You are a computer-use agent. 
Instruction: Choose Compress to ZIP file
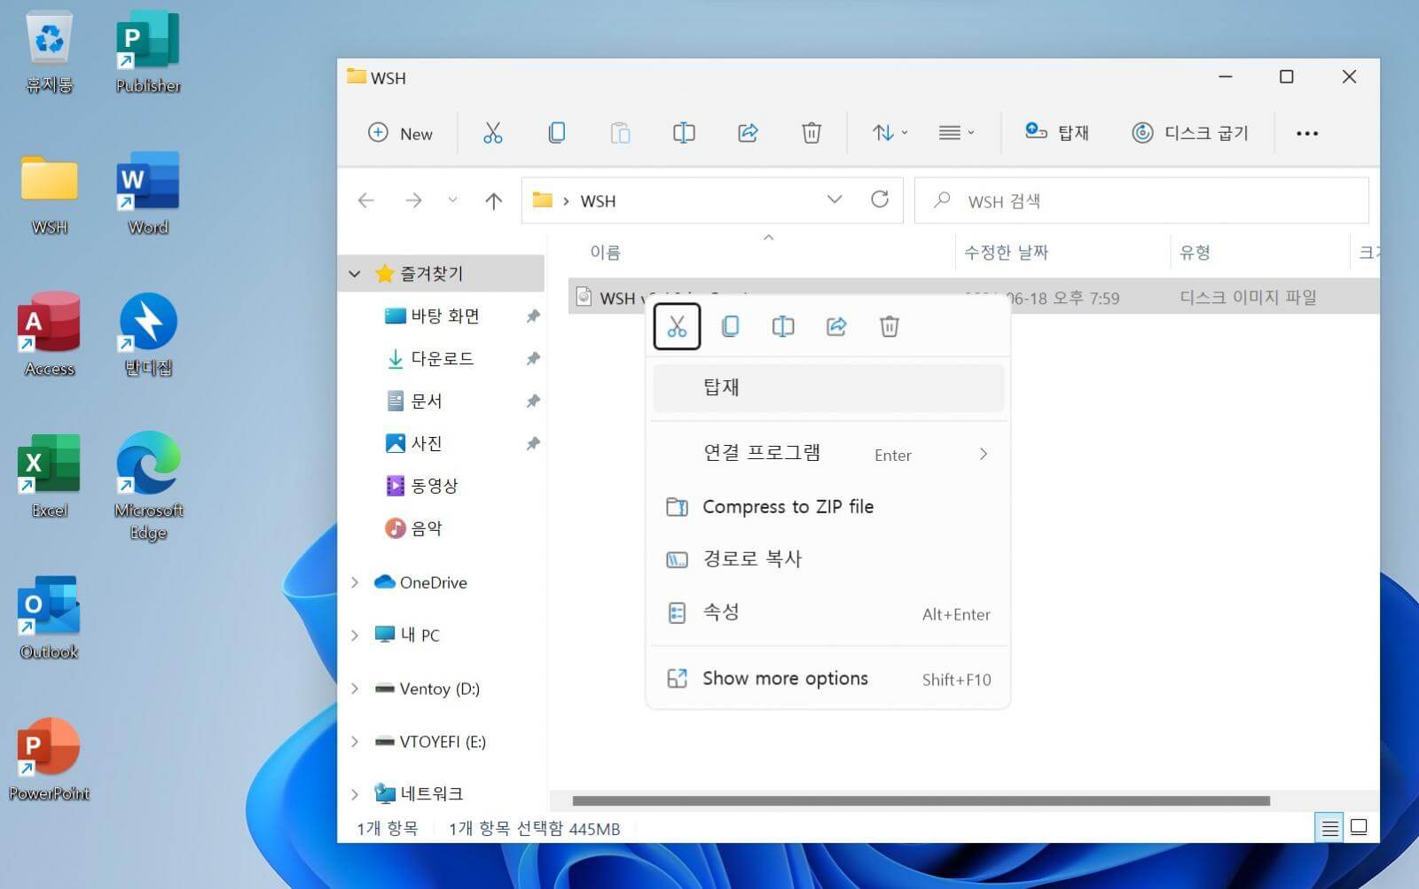pos(828,507)
